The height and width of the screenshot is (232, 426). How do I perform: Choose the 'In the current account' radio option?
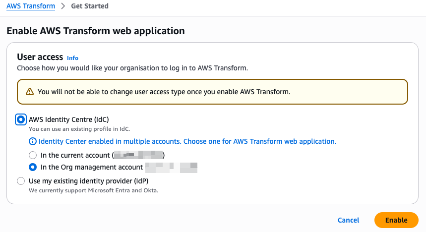33,155
